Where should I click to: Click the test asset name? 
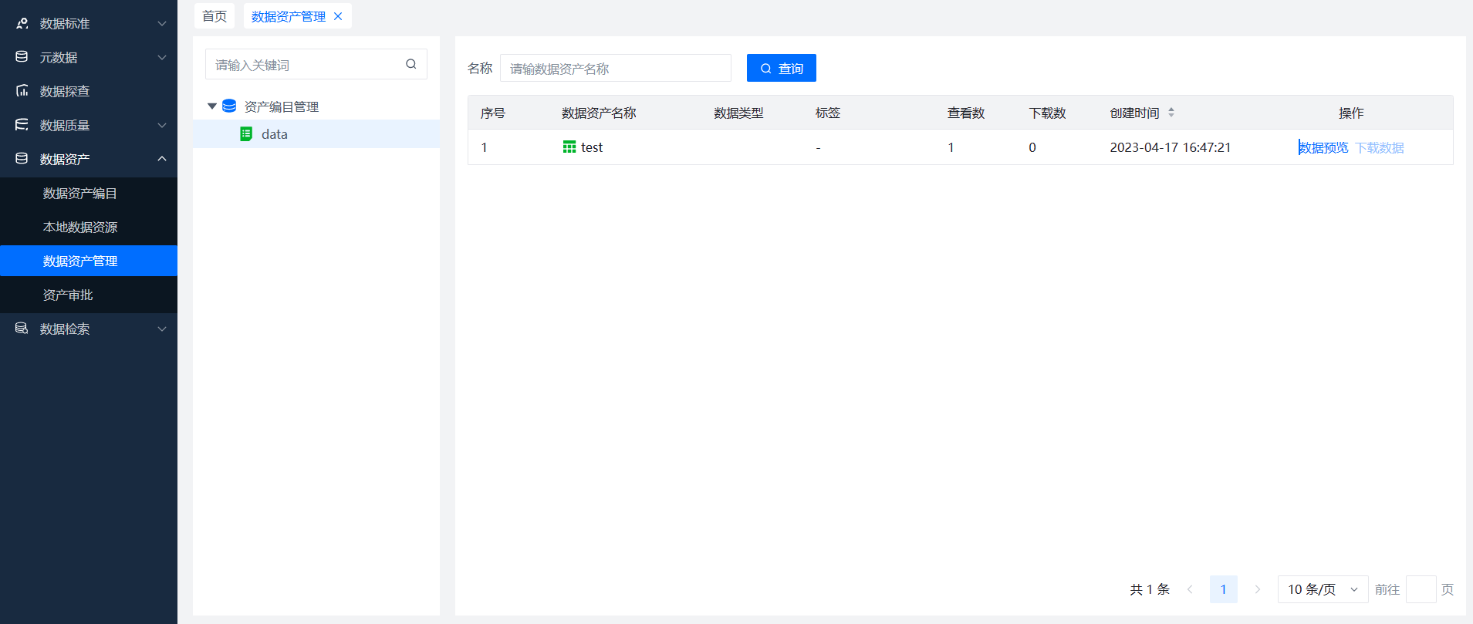pos(592,147)
